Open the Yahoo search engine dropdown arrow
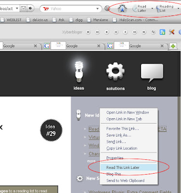 coord(97,9)
